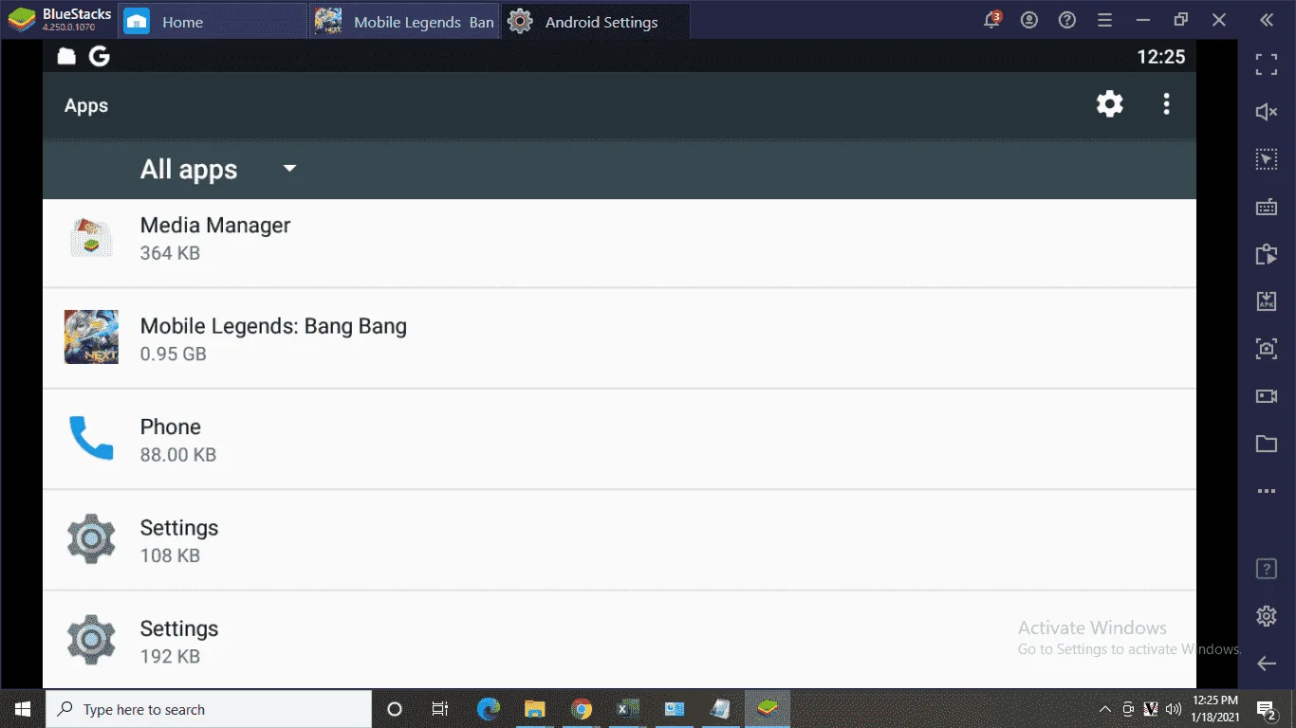Collapse the BlueStacks side toolbar
The height and width of the screenshot is (728, 1296).
(1267, 20)
